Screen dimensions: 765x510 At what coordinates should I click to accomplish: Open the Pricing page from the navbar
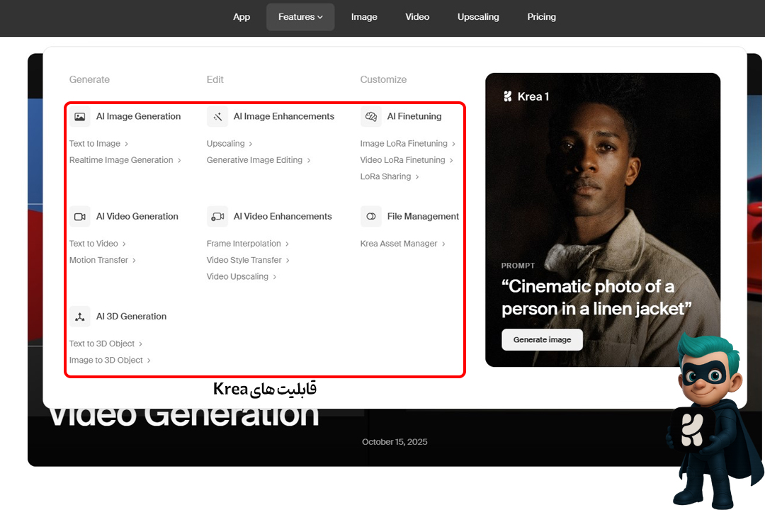(541, 16)
